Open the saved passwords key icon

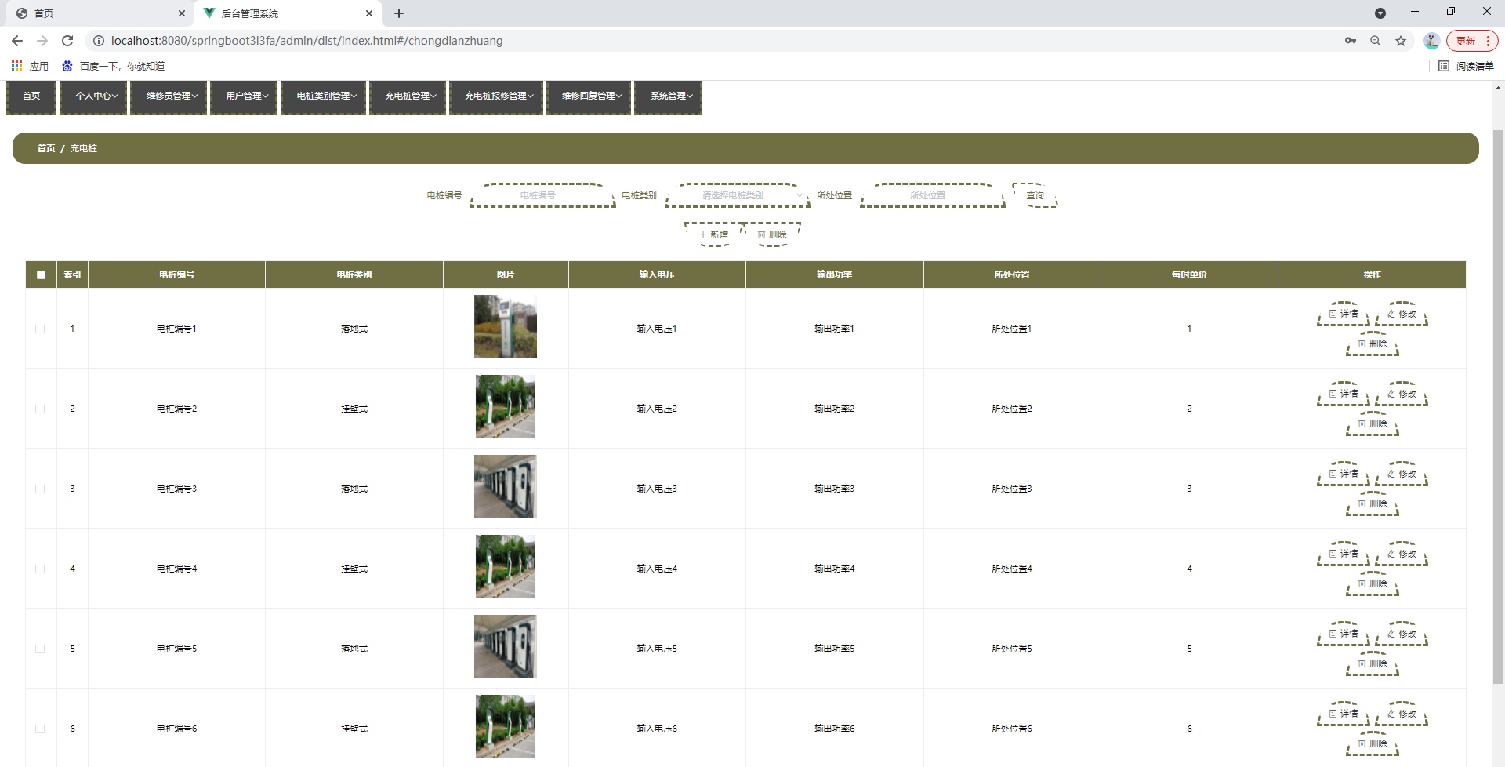(x=1351, y=41)
